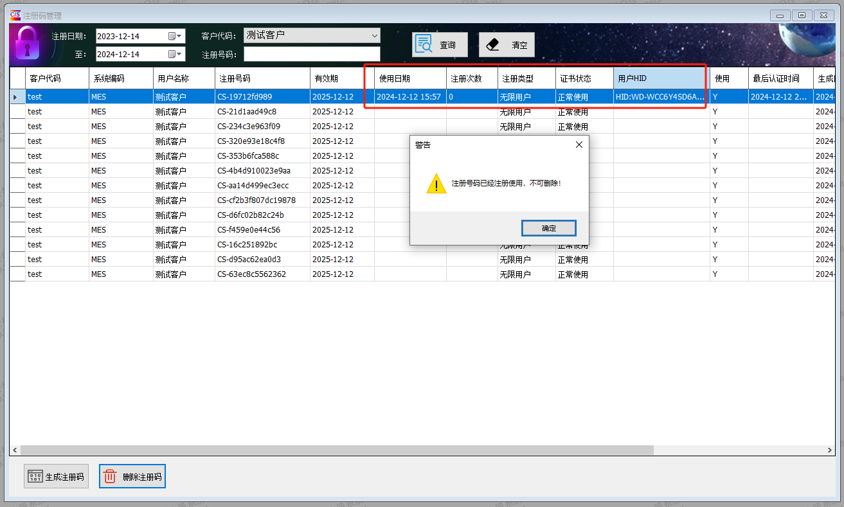Open calendar for 注册日期 start date

[175, 36]
